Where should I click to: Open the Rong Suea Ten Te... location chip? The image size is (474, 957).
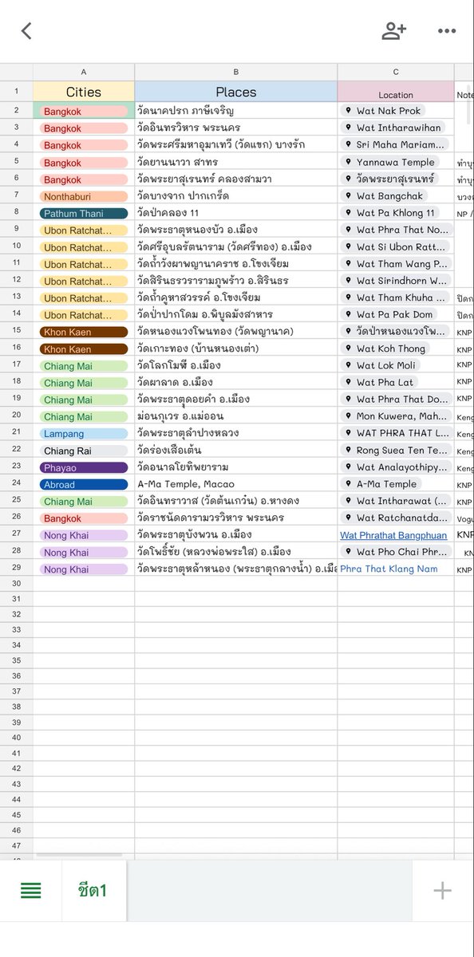(x=395, y=451)
